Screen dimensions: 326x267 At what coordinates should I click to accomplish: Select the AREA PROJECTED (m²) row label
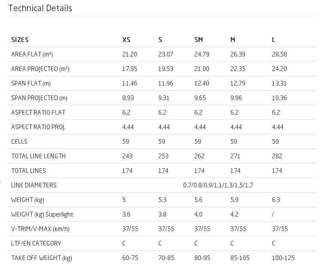40,69
